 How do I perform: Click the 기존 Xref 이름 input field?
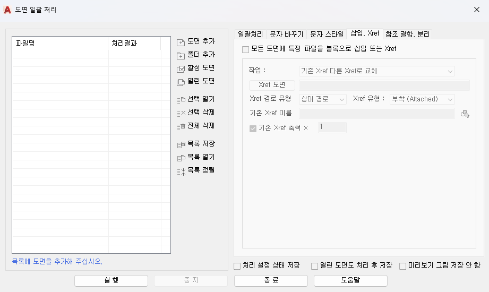tap(377, 113)
